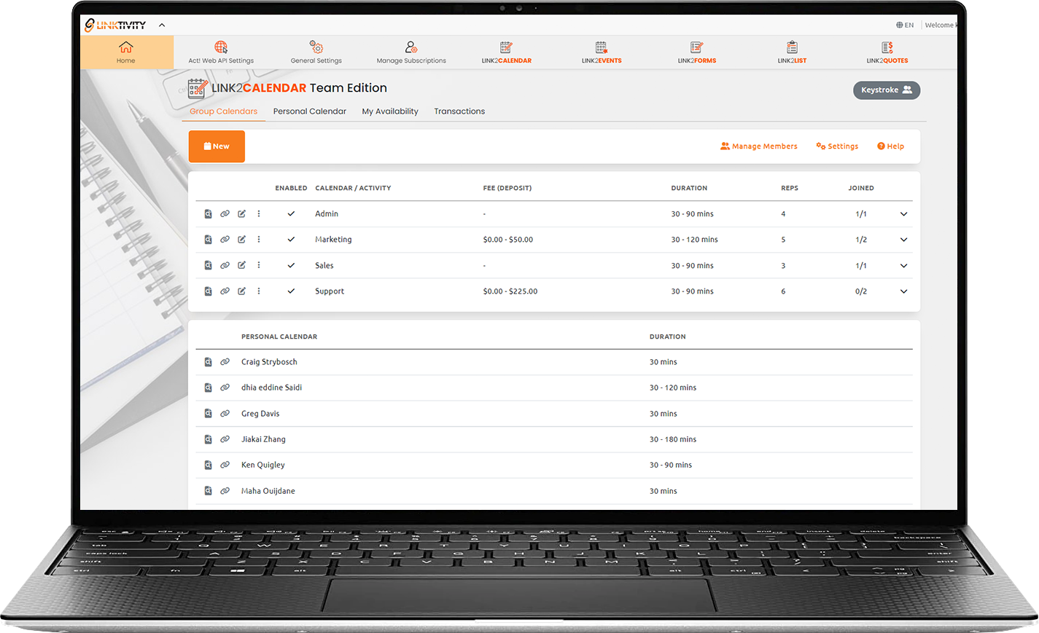The width and height of the screenshot is (1039, 633).
Task: Select Ken Quigley name
Action: 263,465
